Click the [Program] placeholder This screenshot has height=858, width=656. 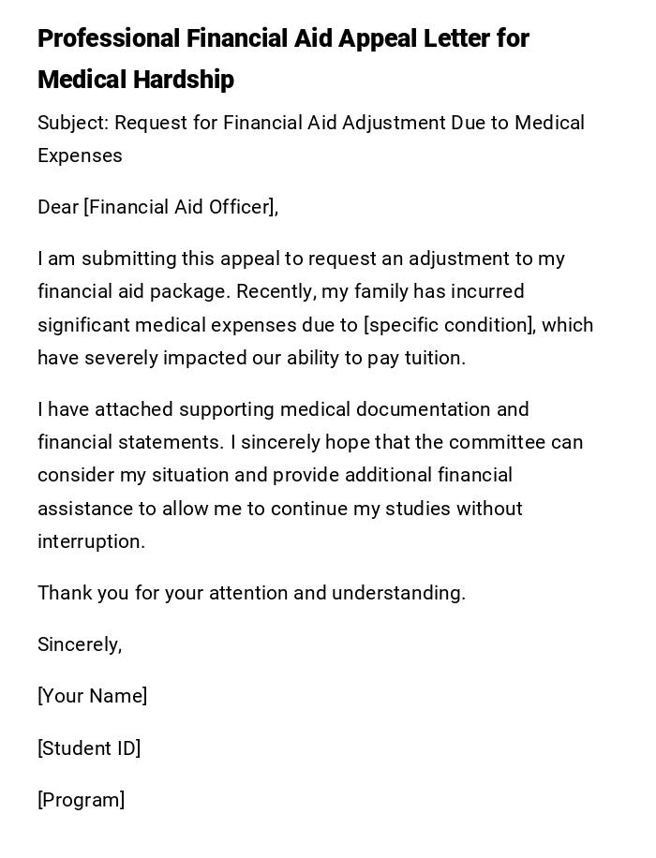tap(81, 800)
